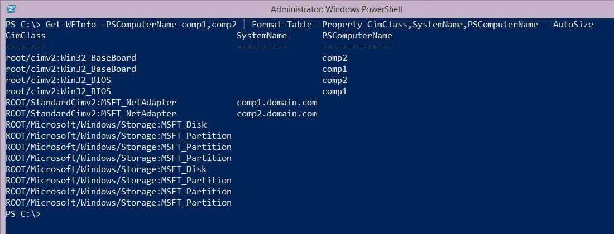Click the second MSFT_Disk storage entry

106,169
